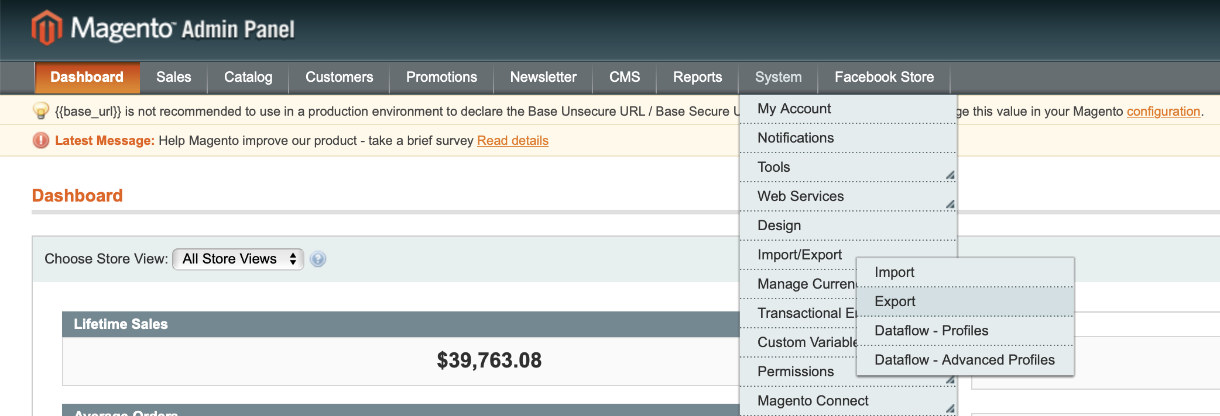The width and height of the screenshot is (1220, 416).
Task: Go to the Catalog menu
Action: 248,77
